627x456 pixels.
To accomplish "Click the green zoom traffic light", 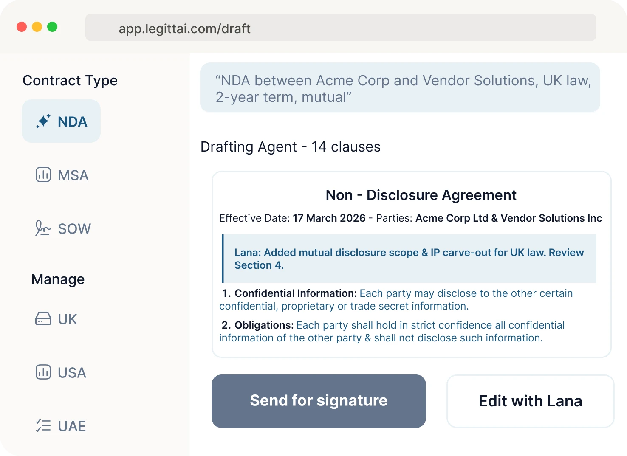I will pyautogui.click(x=52, y=26).
